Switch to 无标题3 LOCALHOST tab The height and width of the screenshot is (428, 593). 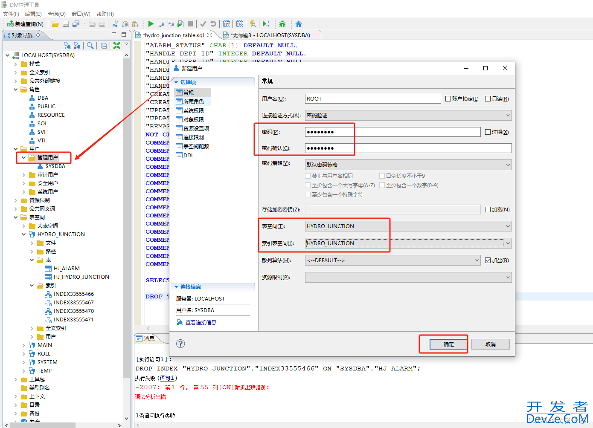pos(270,35)
